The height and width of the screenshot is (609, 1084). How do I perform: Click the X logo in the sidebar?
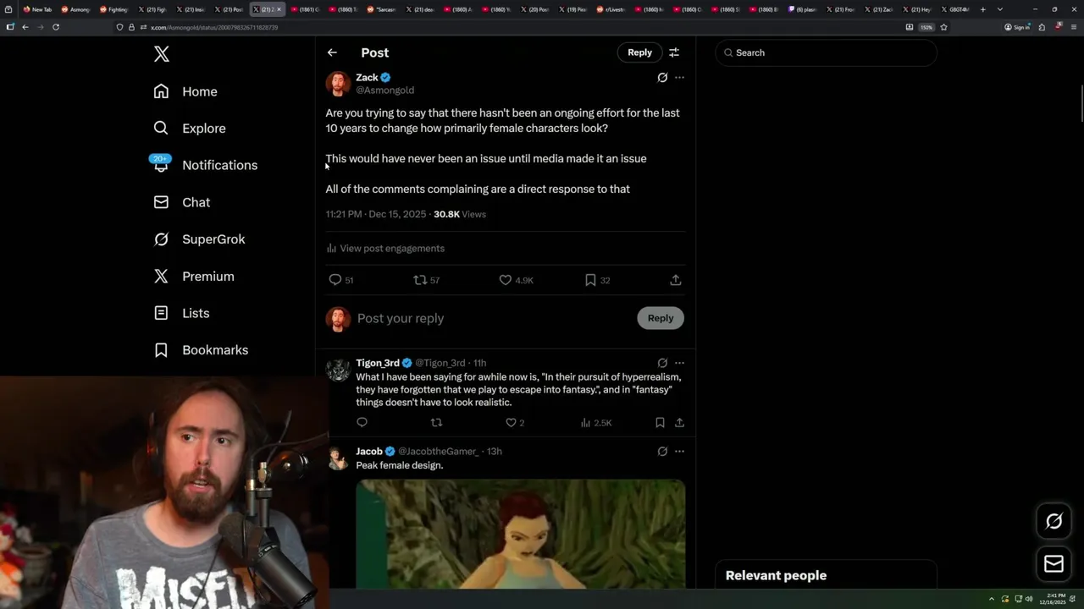[x=162, y=54]
